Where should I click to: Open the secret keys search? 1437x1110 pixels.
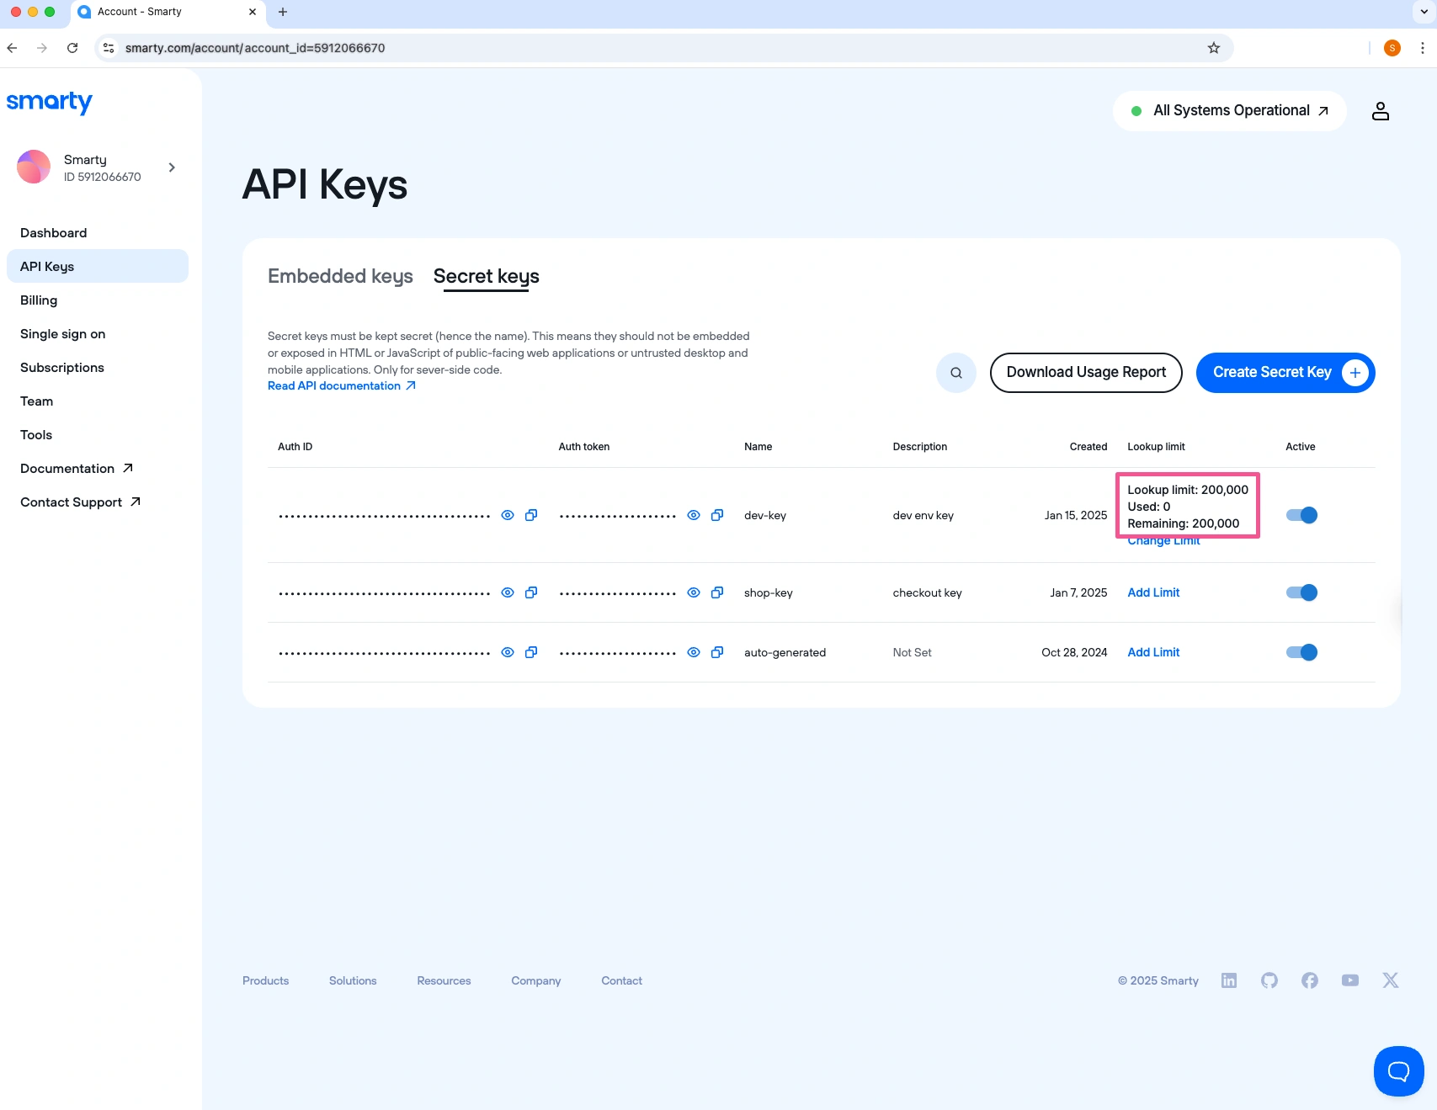coord(955,372)
